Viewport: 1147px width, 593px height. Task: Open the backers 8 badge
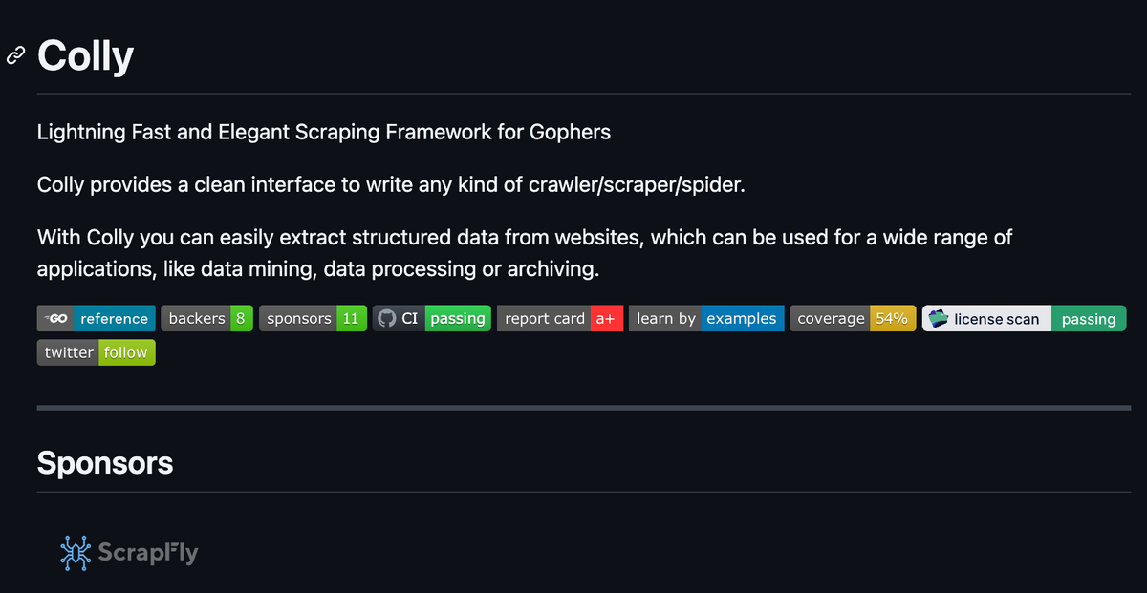click(x=206, y=318)
